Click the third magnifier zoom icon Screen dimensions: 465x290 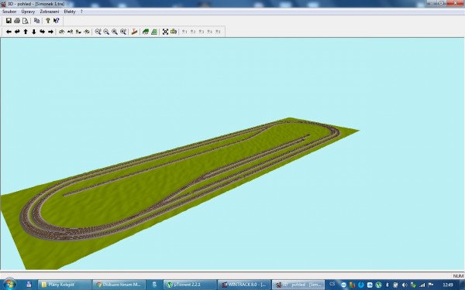tap(115, 32)
